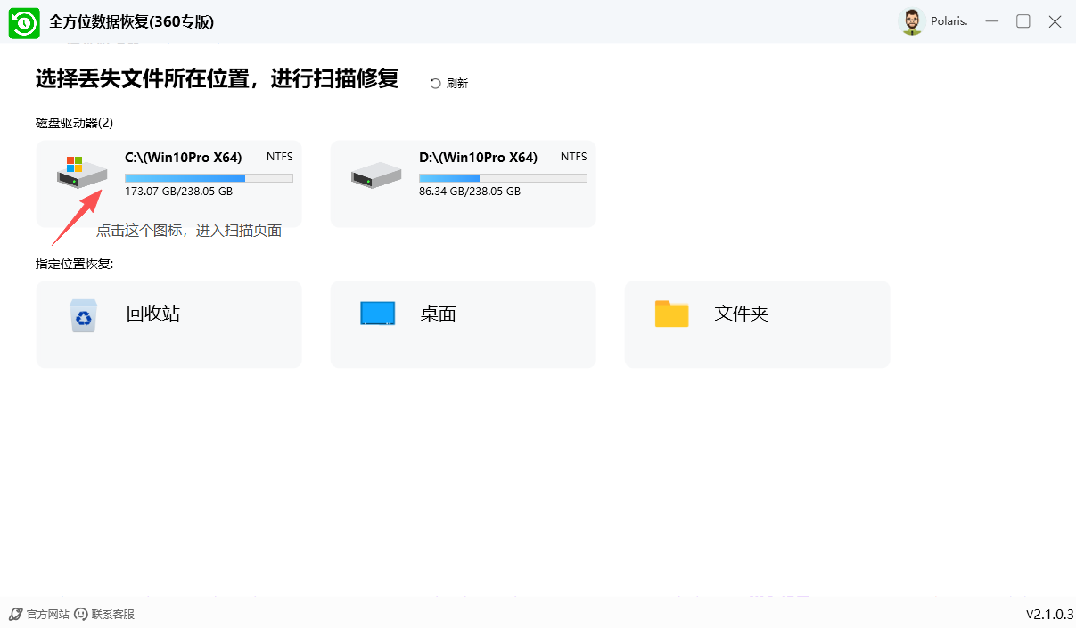
Task: Click the D: drive disk icon
Action: coord(374,175)
